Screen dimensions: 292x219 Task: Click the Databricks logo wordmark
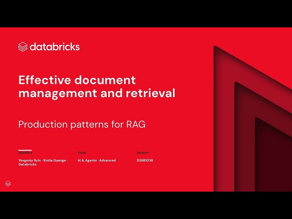49,47
